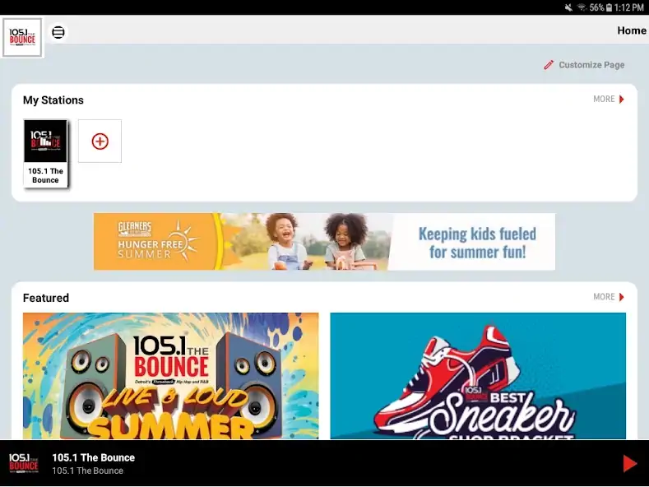Click the Customize Page pencil icon
The image size is (649, 487).
[549, 65]
